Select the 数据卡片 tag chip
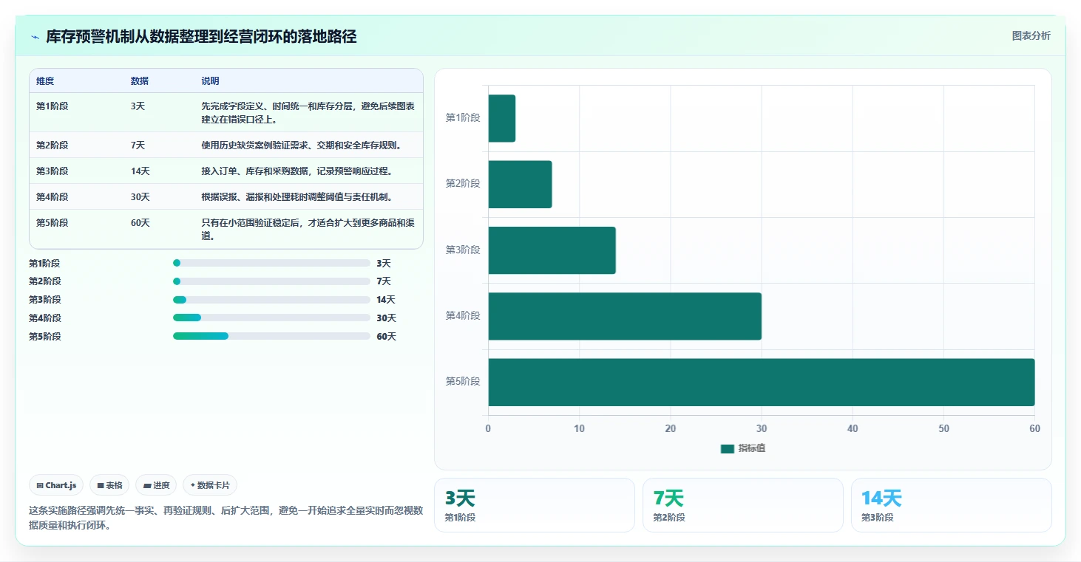1081x562 pixels. (x=210, y=485)
